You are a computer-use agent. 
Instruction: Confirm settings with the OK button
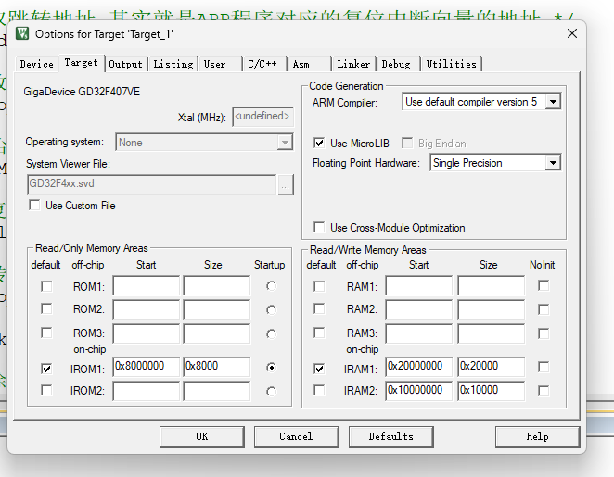click(x=202, y=437)
